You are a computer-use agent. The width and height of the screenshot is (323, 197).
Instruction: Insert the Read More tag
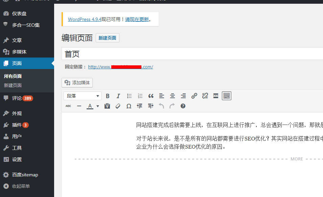pyautogui.click(x=216, y=96)
